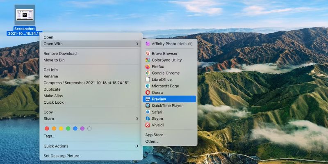
Task: Select the Screenshot file thumbnail on desktop
Action: (x=25, y=16)
